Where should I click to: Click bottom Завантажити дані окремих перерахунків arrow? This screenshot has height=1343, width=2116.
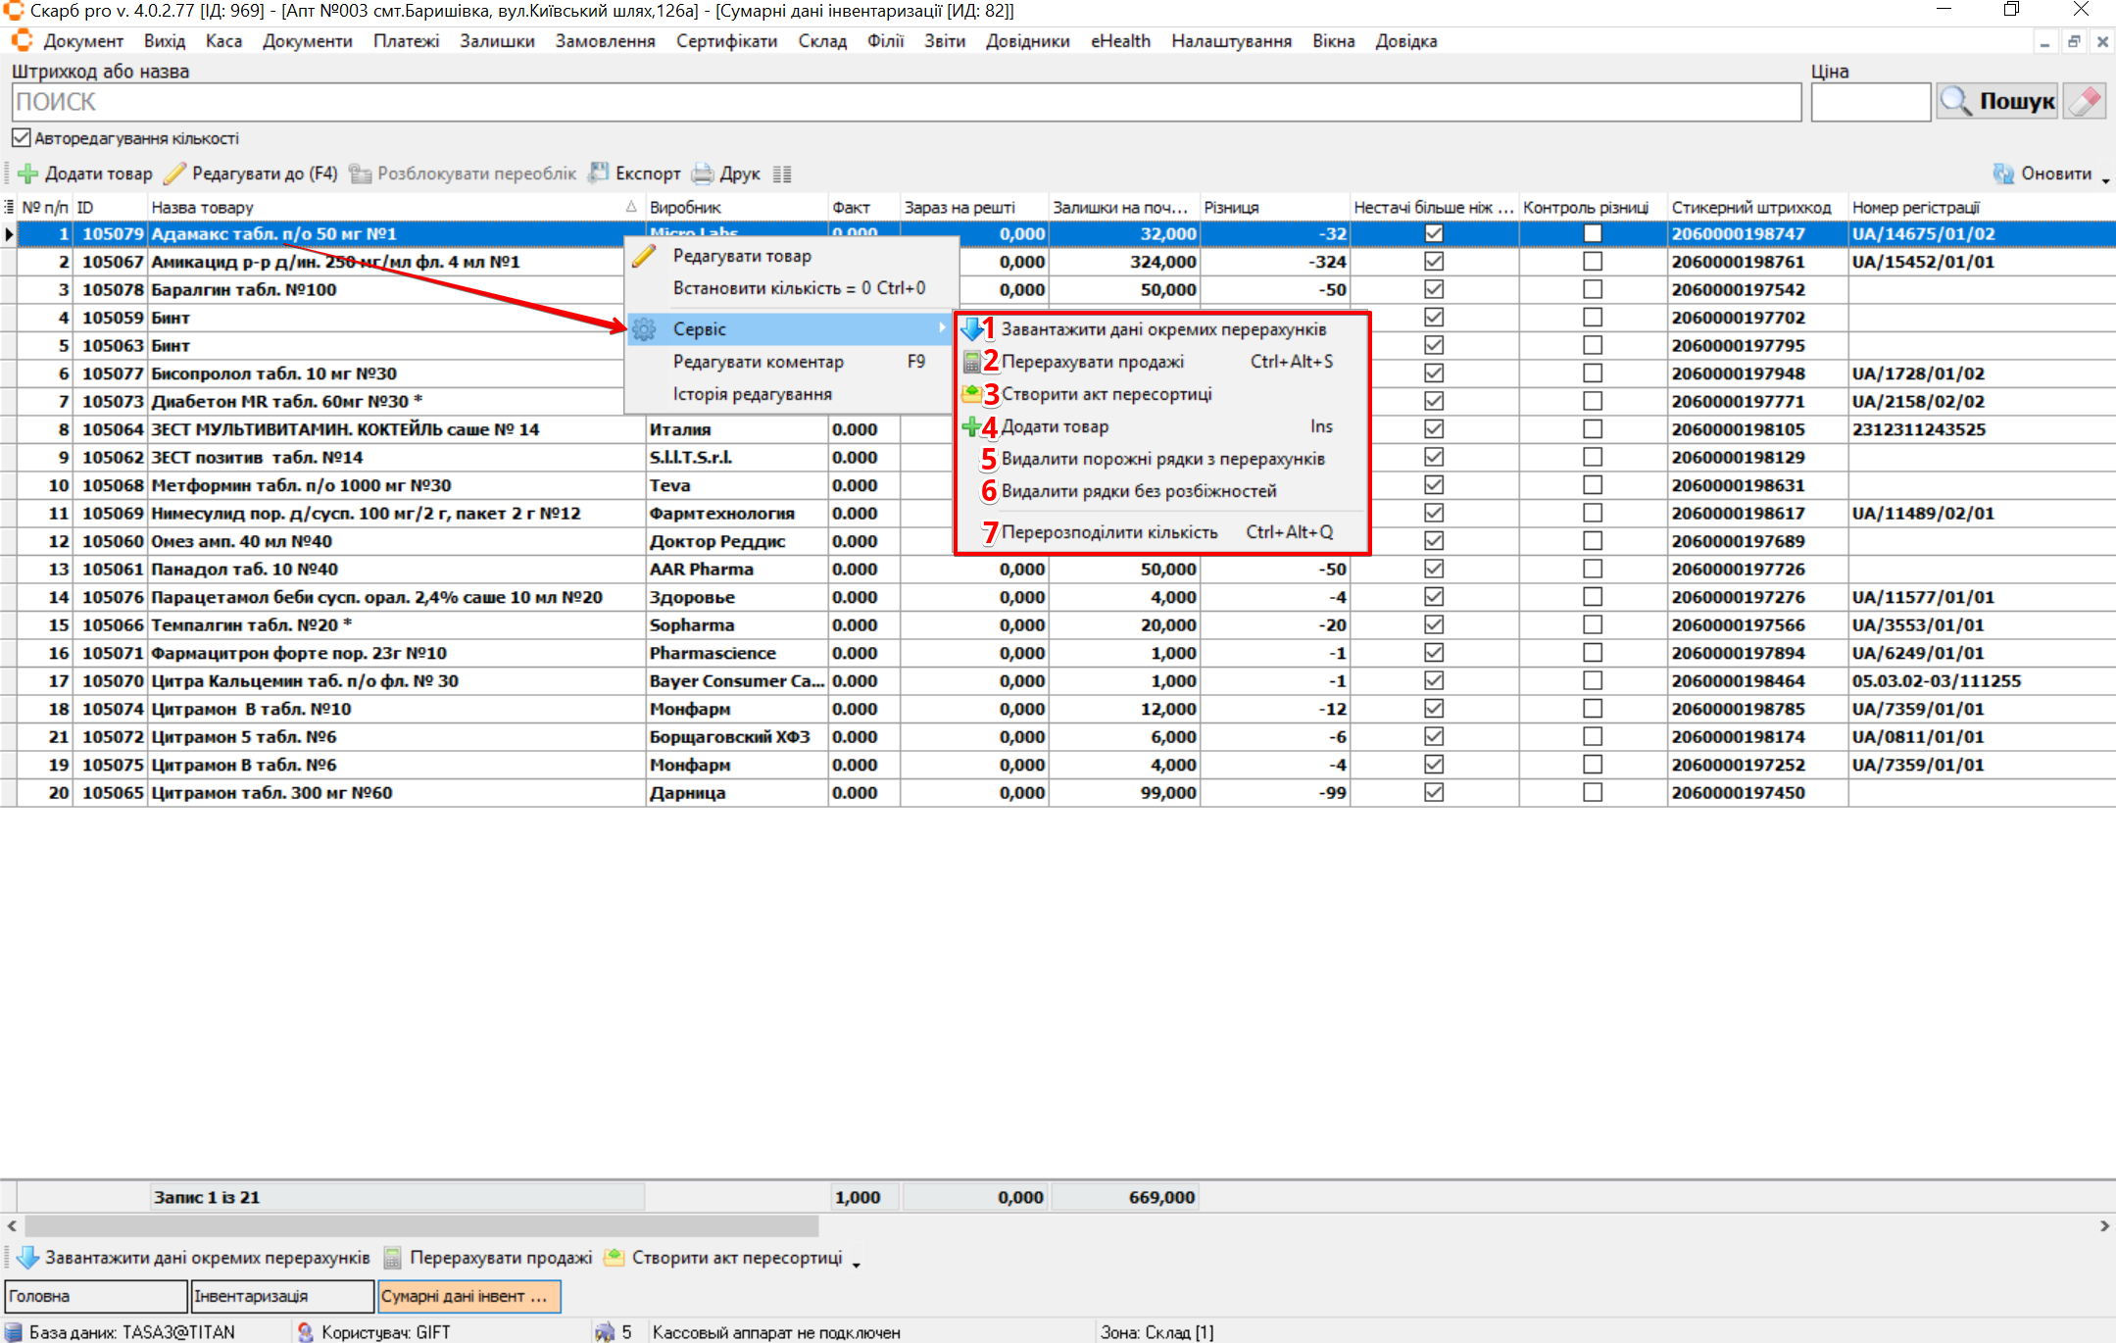[27, 1258]
